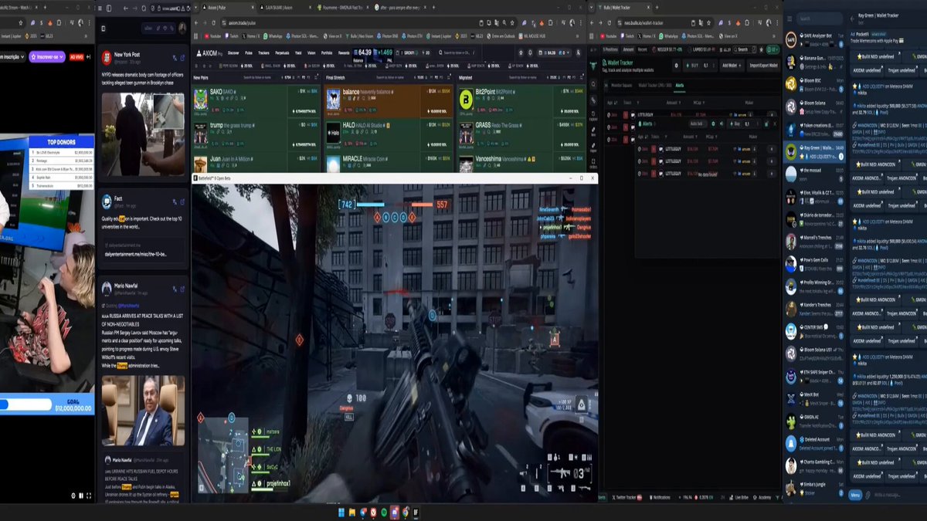Toggle Auto Sell in the Alerts popup

699,123
